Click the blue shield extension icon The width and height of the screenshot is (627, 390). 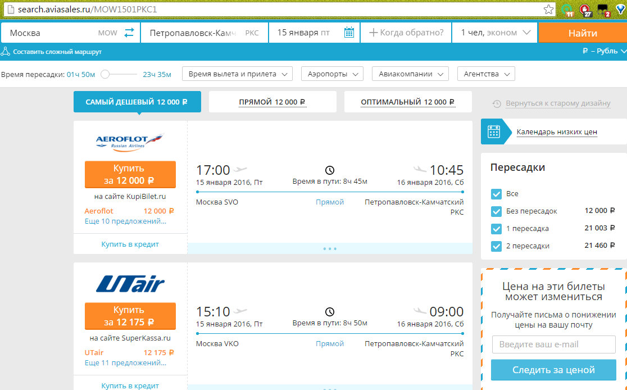click(x=621, y=10)
